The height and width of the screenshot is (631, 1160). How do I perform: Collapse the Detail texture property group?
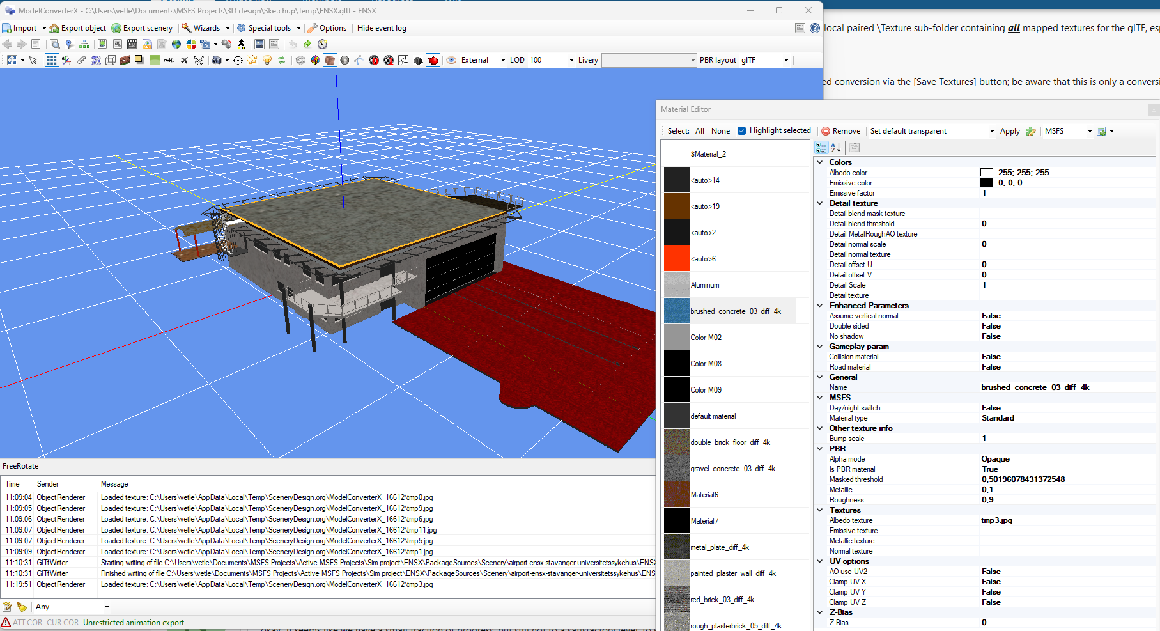point(820,203)
